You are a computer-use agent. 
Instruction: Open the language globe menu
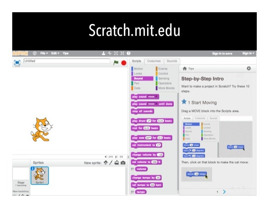point(35,54)
